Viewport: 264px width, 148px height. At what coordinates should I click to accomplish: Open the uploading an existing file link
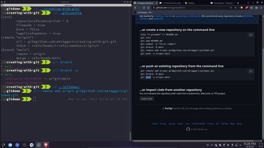(188, 16)
